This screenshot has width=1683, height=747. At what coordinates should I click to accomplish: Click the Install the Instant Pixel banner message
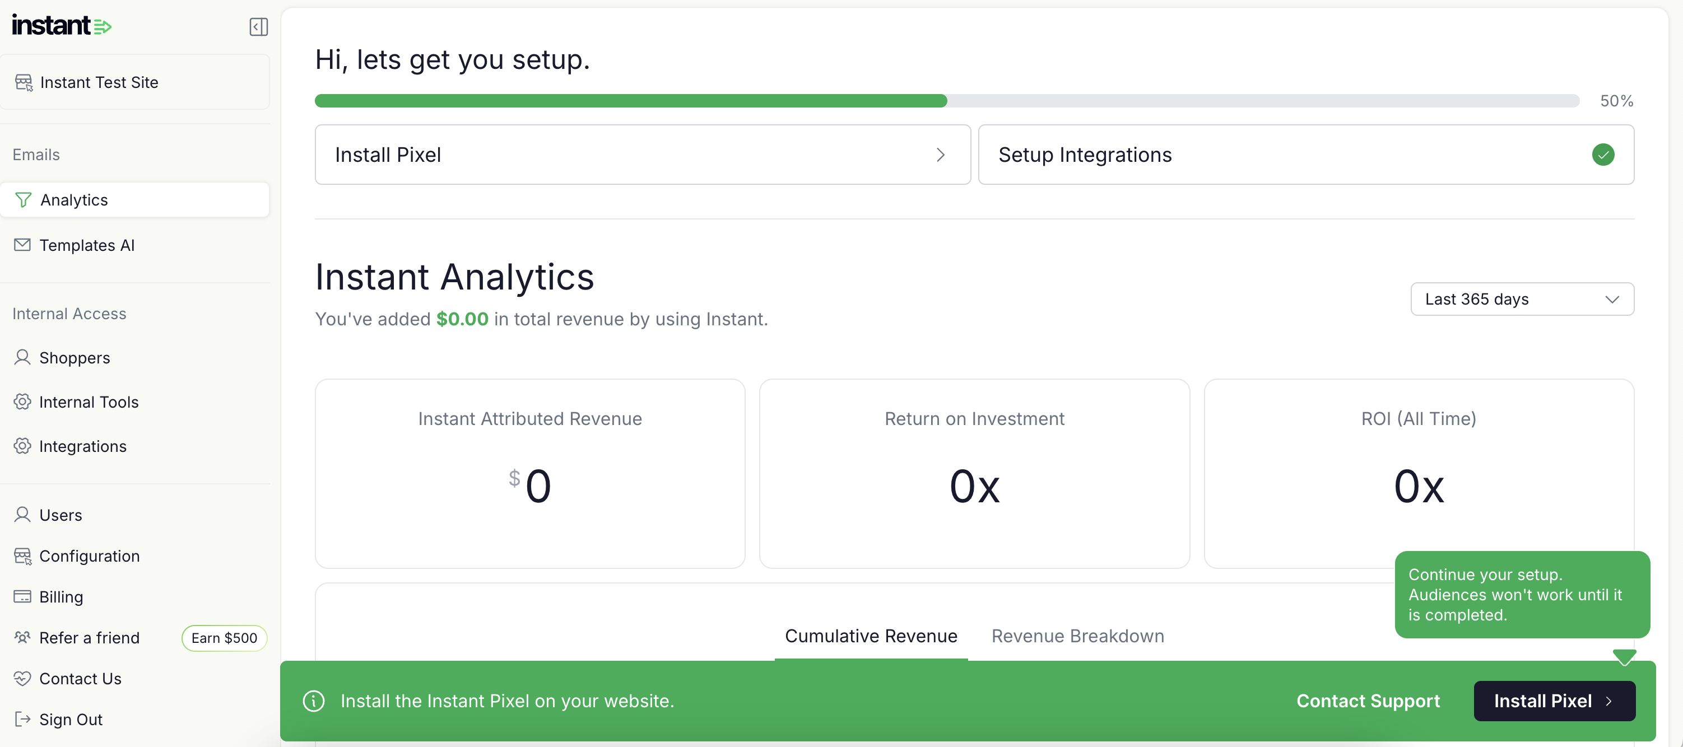pyautogui.click(x=507, y=701)
